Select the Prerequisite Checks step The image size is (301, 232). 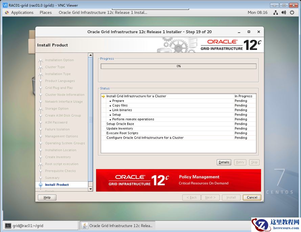point(60,171)
